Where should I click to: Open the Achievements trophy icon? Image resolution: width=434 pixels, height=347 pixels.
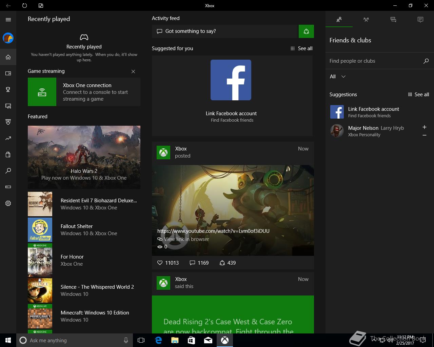[x=8, y=89]
